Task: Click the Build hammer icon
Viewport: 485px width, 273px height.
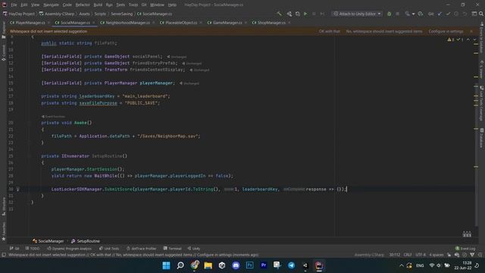Action: coord(280,14)
